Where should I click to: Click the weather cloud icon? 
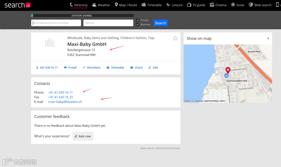click(94, 5)
